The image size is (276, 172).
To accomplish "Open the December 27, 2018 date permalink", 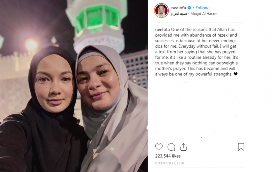I will pyautogui.click(x=169, y=163).
